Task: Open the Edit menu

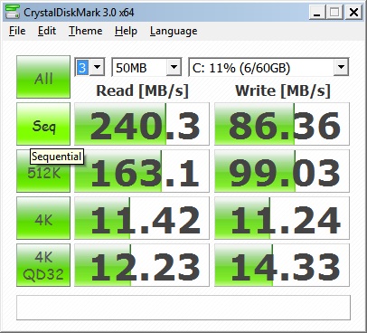Action: [x=47, y=31]
